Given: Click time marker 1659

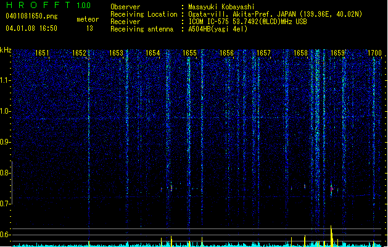Looking at the screenshot, I should click(337, 52).
